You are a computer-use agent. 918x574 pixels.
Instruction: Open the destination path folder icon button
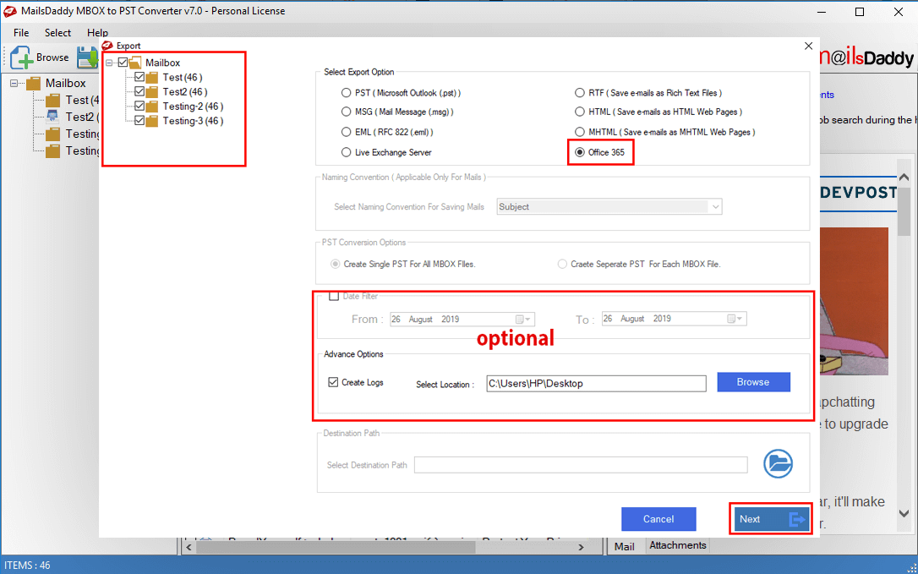(778, 463)
